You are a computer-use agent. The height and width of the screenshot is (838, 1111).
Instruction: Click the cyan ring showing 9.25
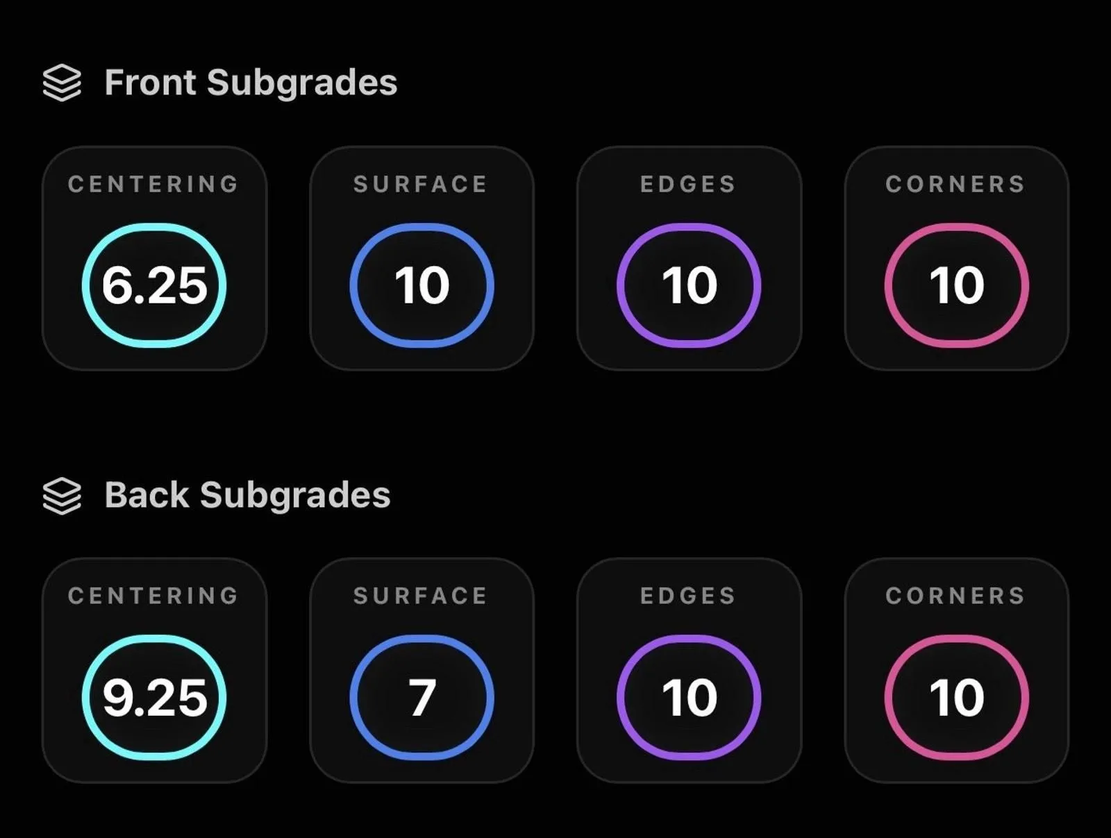click(x=154, y=698)
